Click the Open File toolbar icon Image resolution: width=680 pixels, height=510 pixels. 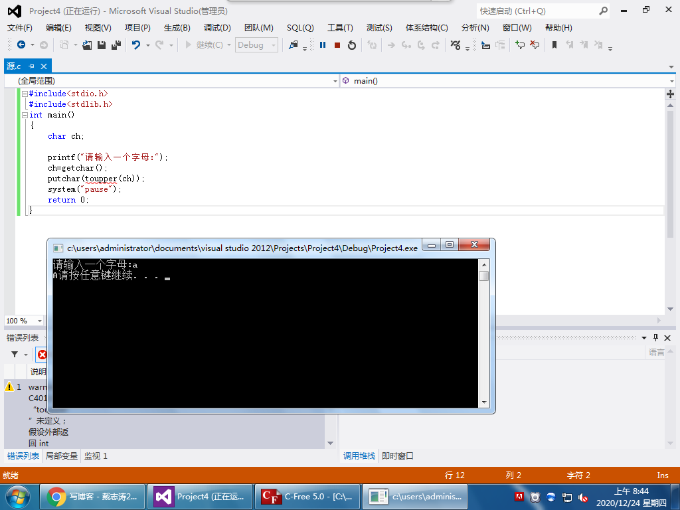[87, 44]
